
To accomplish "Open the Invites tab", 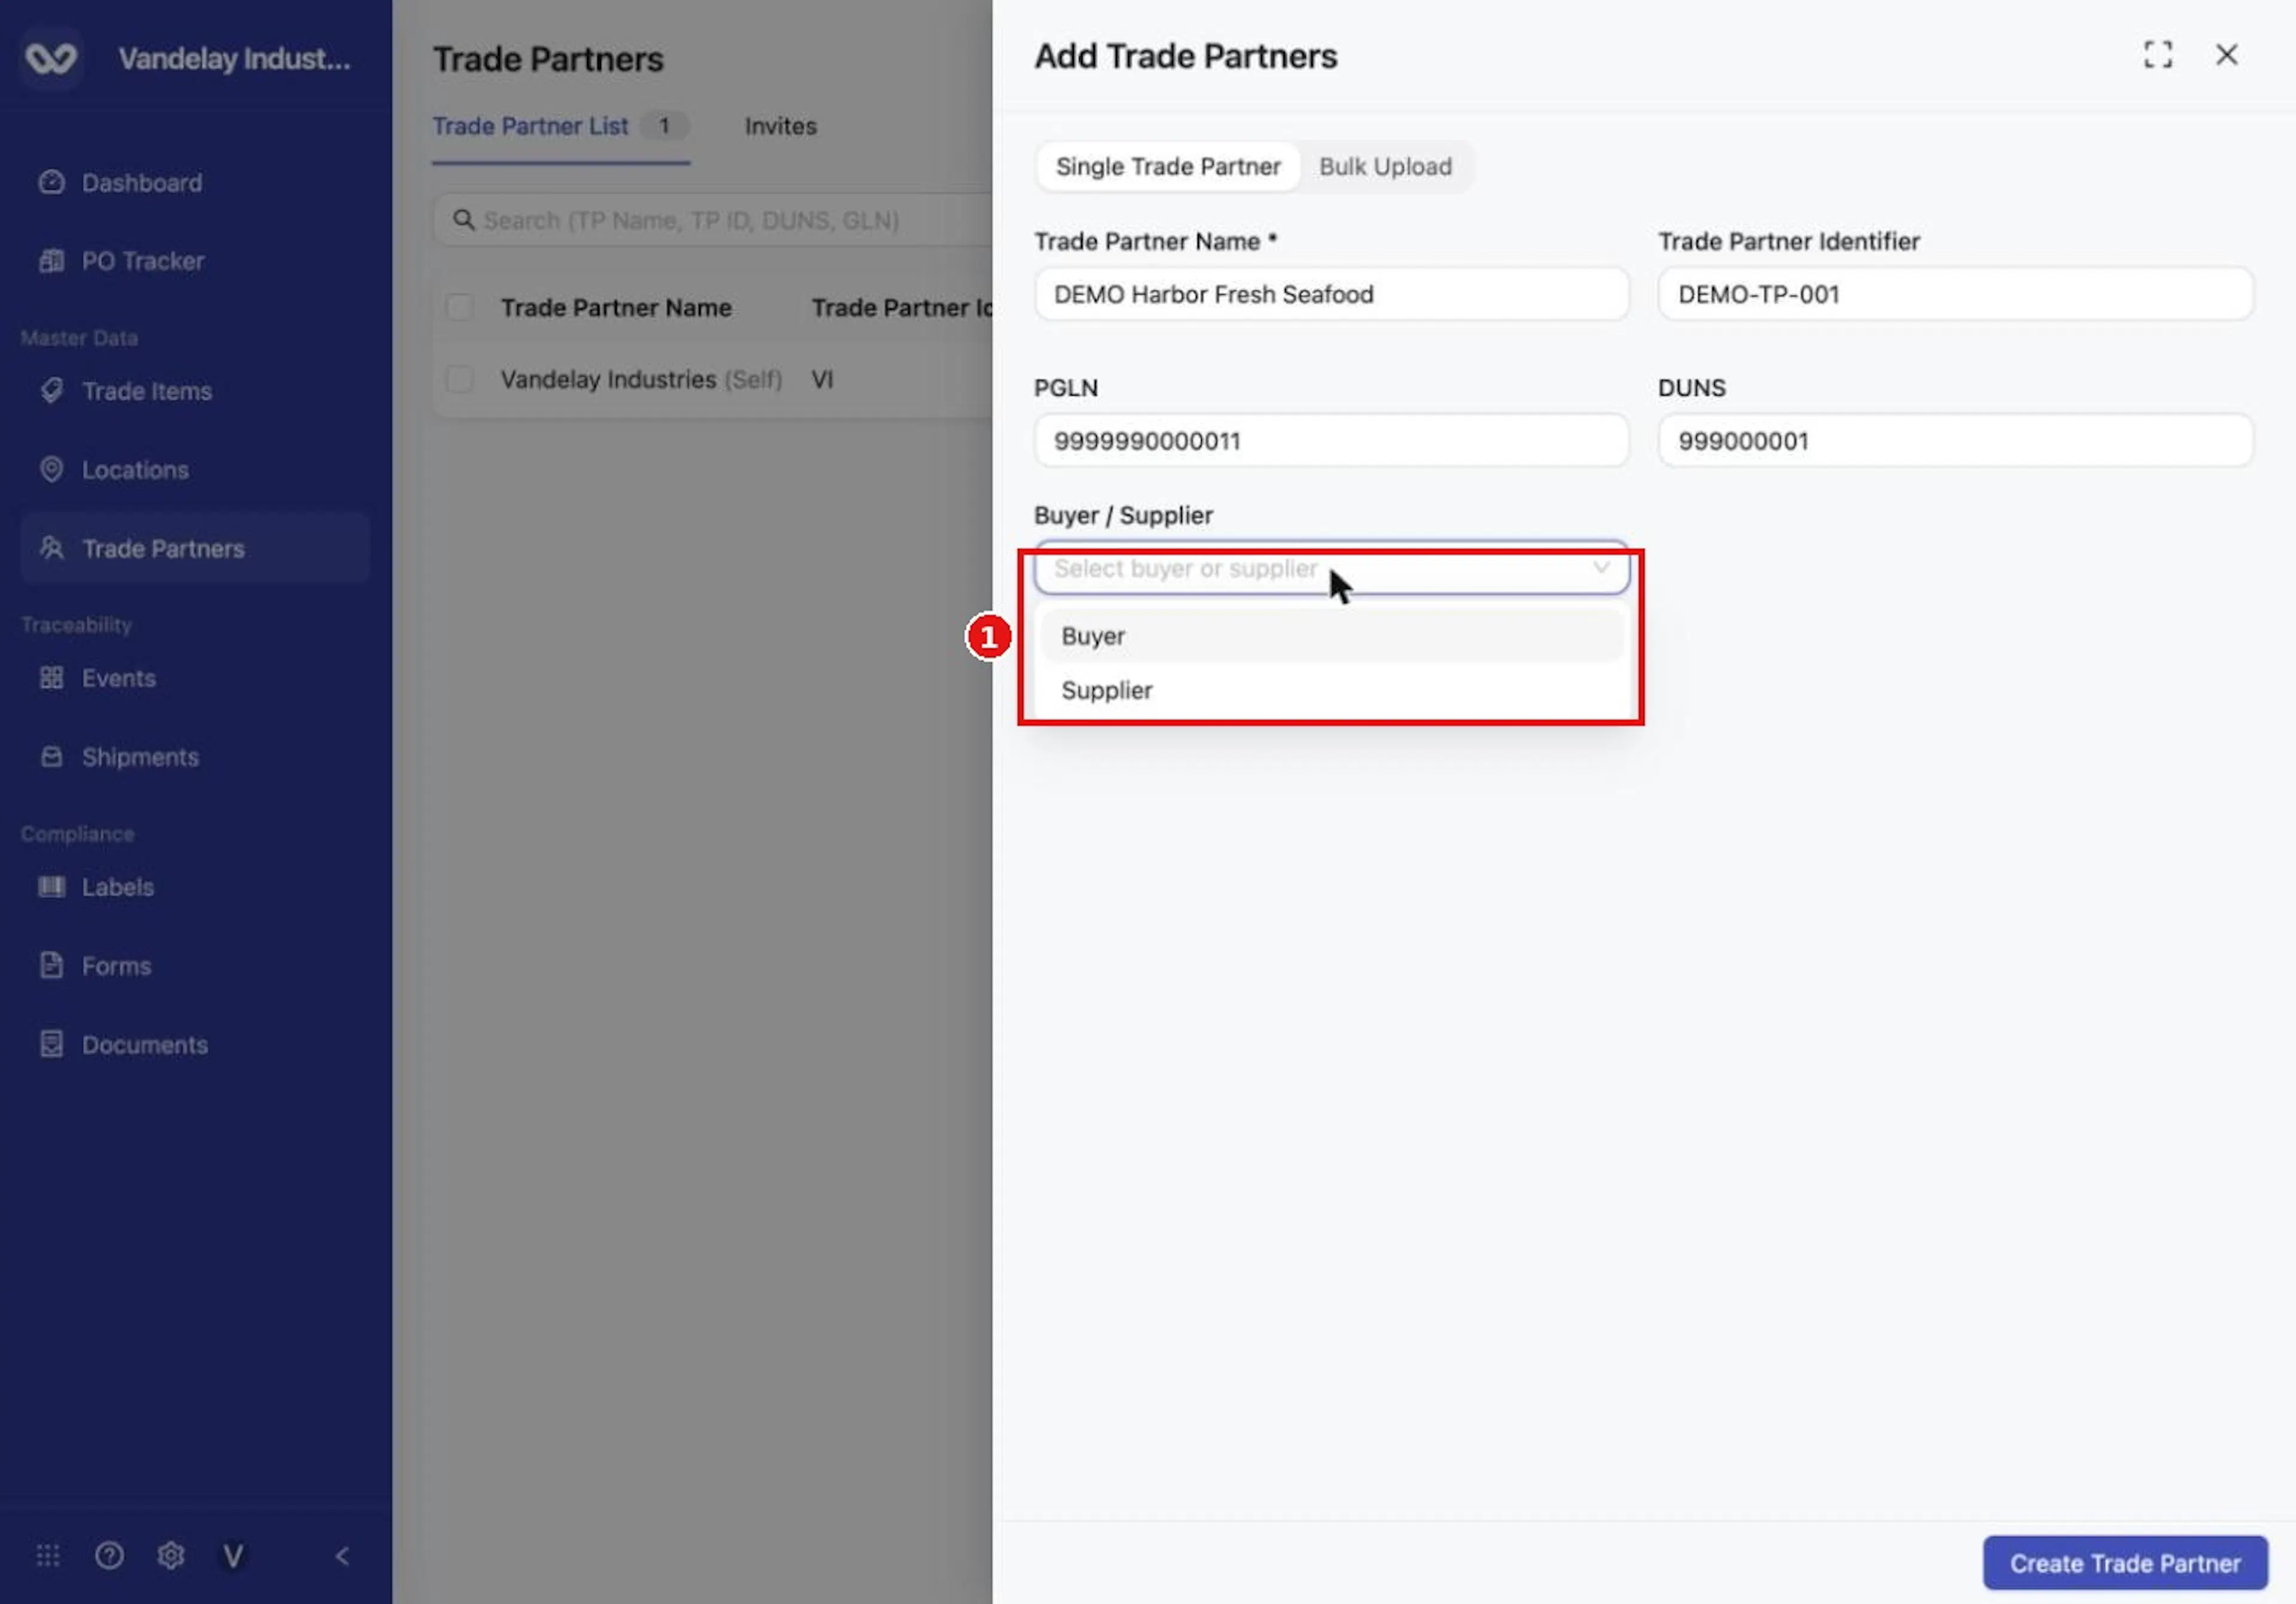I will coord(780,127).
